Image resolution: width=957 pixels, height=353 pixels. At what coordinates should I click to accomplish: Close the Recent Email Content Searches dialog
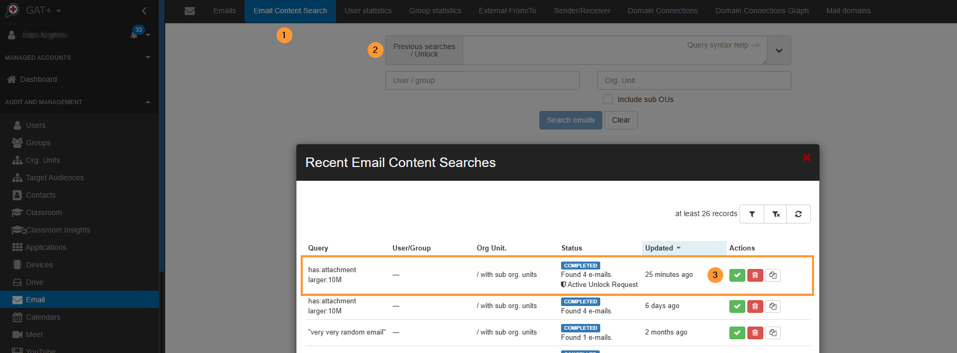pyautogui.click(x=806, y=157)
